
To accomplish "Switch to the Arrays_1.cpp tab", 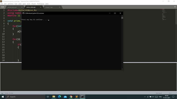I will (49, 7).
